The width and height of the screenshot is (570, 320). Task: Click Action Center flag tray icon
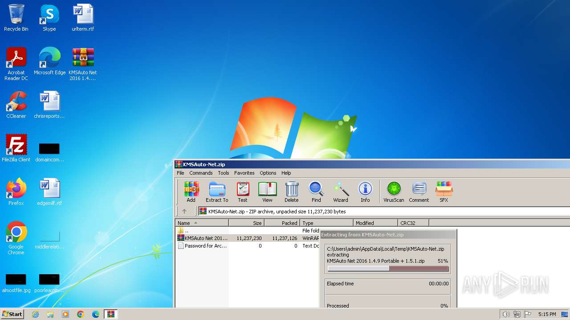528,314
